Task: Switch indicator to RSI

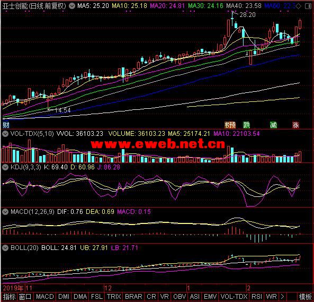Action: 256,297
